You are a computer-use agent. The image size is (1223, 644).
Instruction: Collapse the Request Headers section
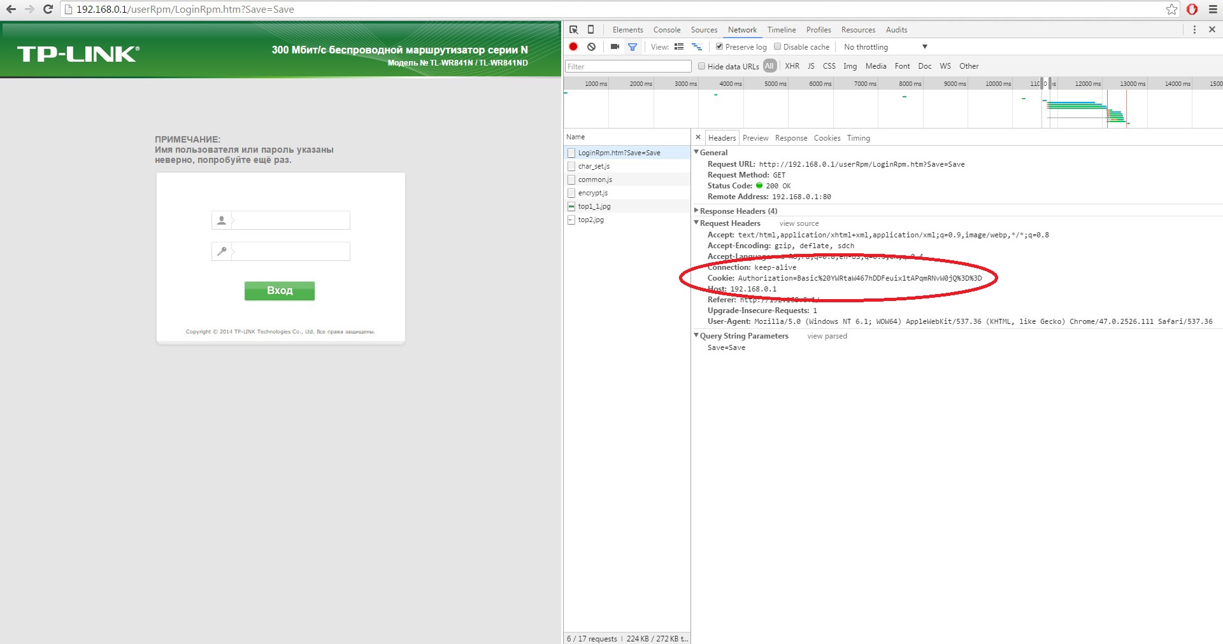pyautogui.click(x=697, y=223)
